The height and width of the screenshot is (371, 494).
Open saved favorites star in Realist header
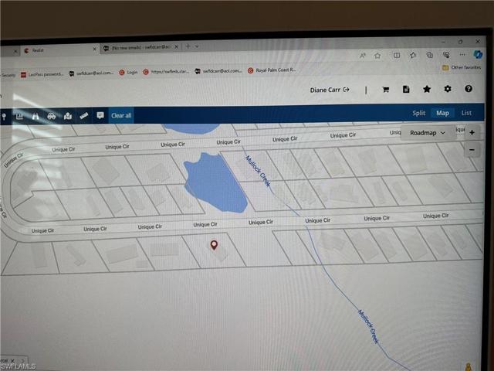point(427,89)
